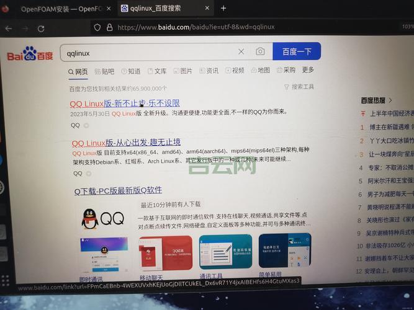Open hot search 让一块煤奔向
414x310 pixels.
click(391, 154)
